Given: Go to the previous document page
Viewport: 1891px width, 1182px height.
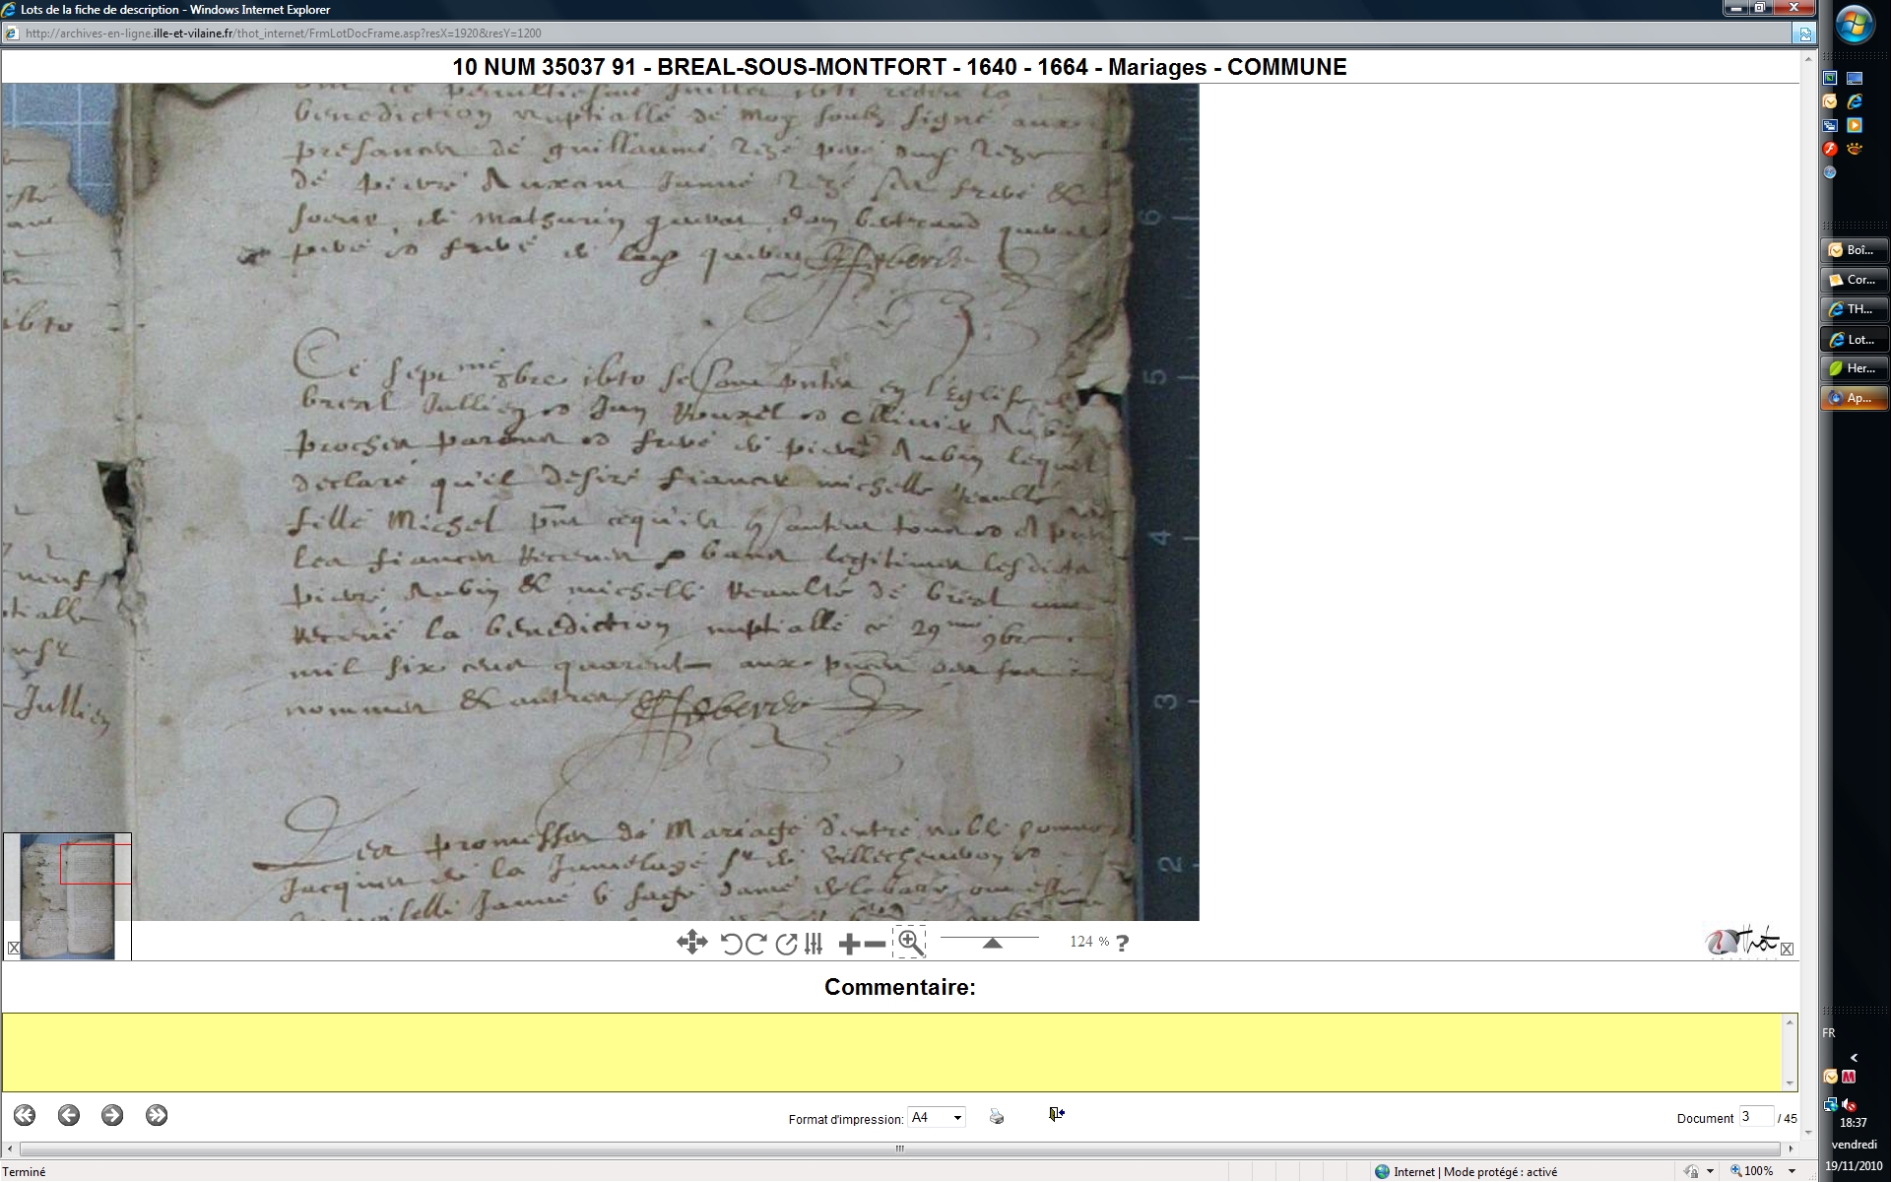Looking at the screenshot, I should 68,1115.
